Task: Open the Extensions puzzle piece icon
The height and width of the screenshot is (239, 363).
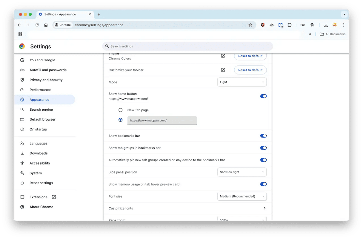Action: [x=290, y=25]
